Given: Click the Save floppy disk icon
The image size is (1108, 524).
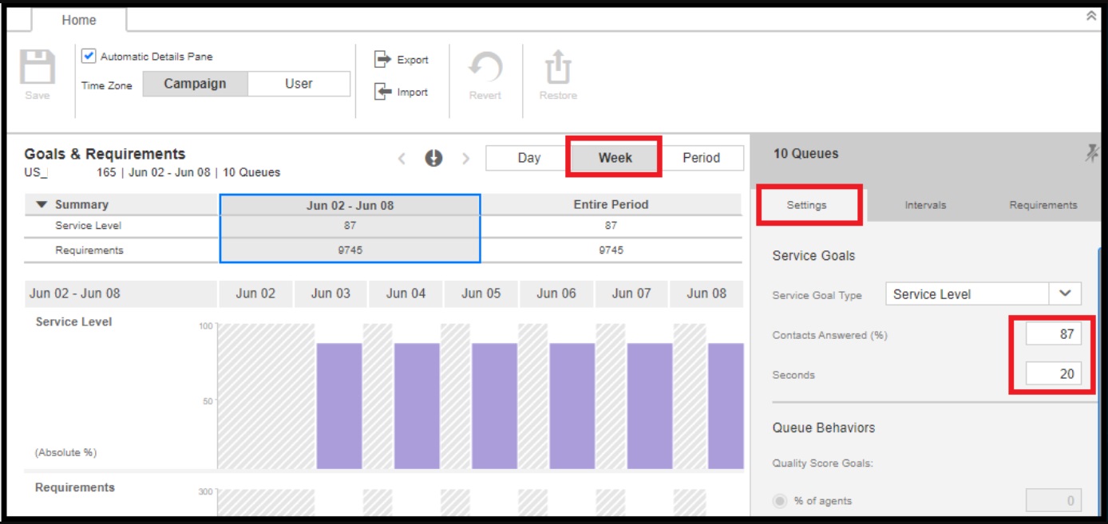Looking at the screenshot, I should [37, 67].
